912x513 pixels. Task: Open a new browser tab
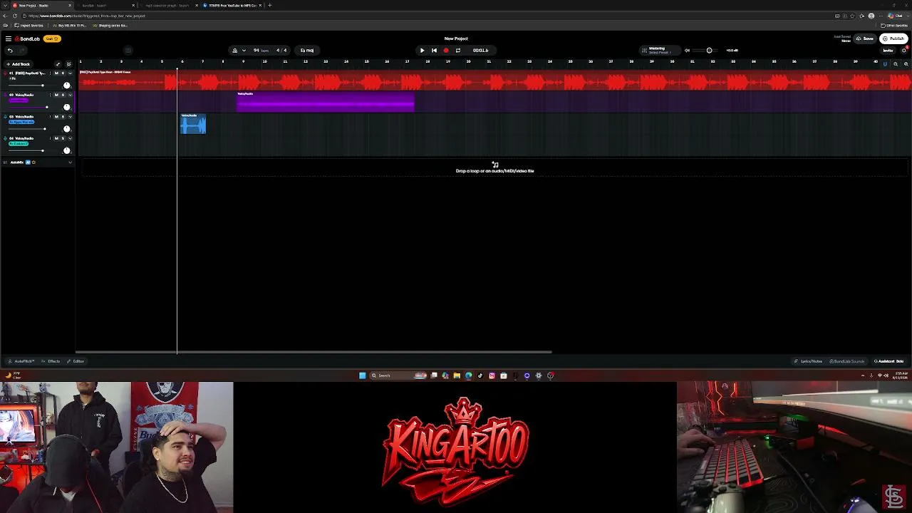point(269,6)
